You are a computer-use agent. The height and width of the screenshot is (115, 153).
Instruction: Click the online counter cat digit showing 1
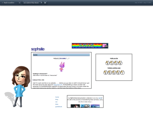(122, 72)
